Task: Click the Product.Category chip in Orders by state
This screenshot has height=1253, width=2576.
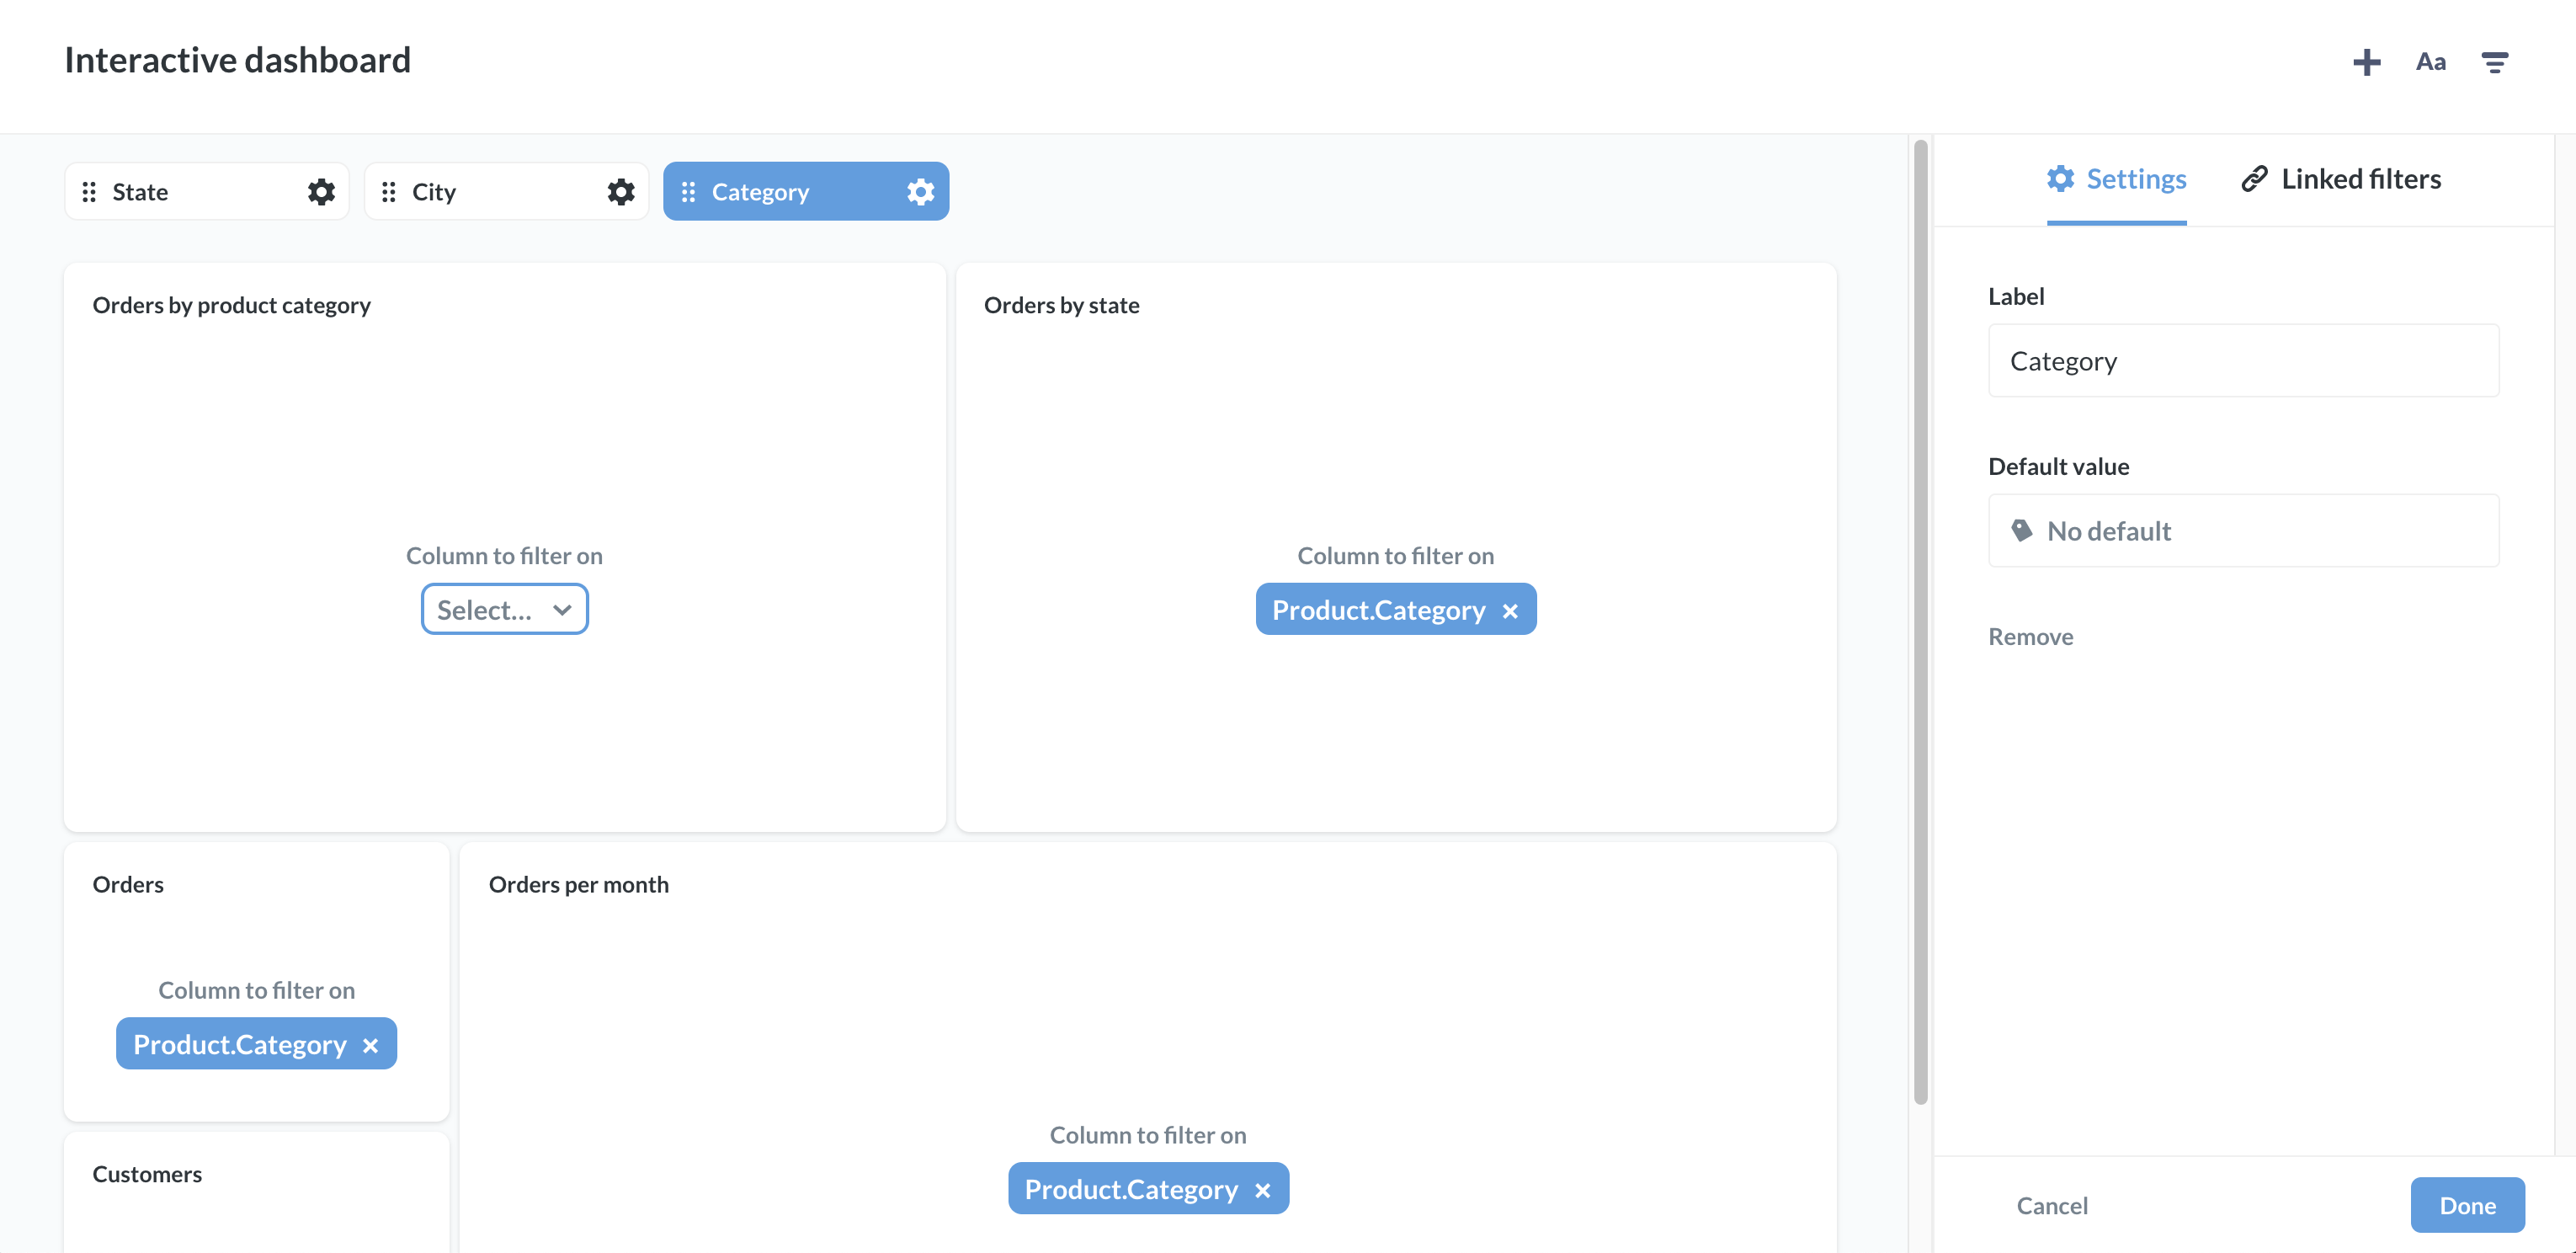Action: (x=1378, y=609)
